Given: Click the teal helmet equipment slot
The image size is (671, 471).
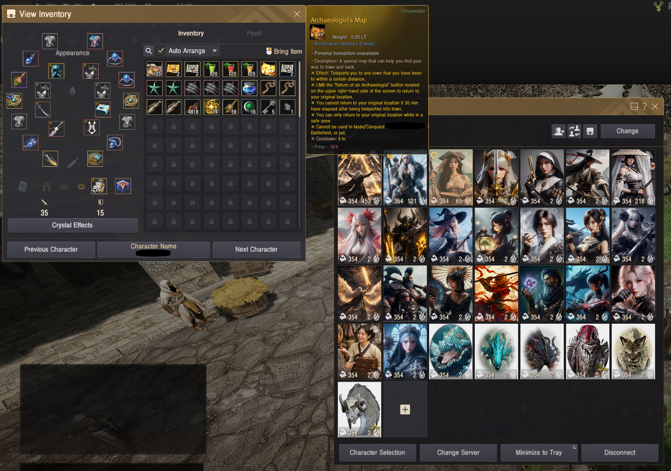Looking at the screenshot, I should tap(56, 71).
